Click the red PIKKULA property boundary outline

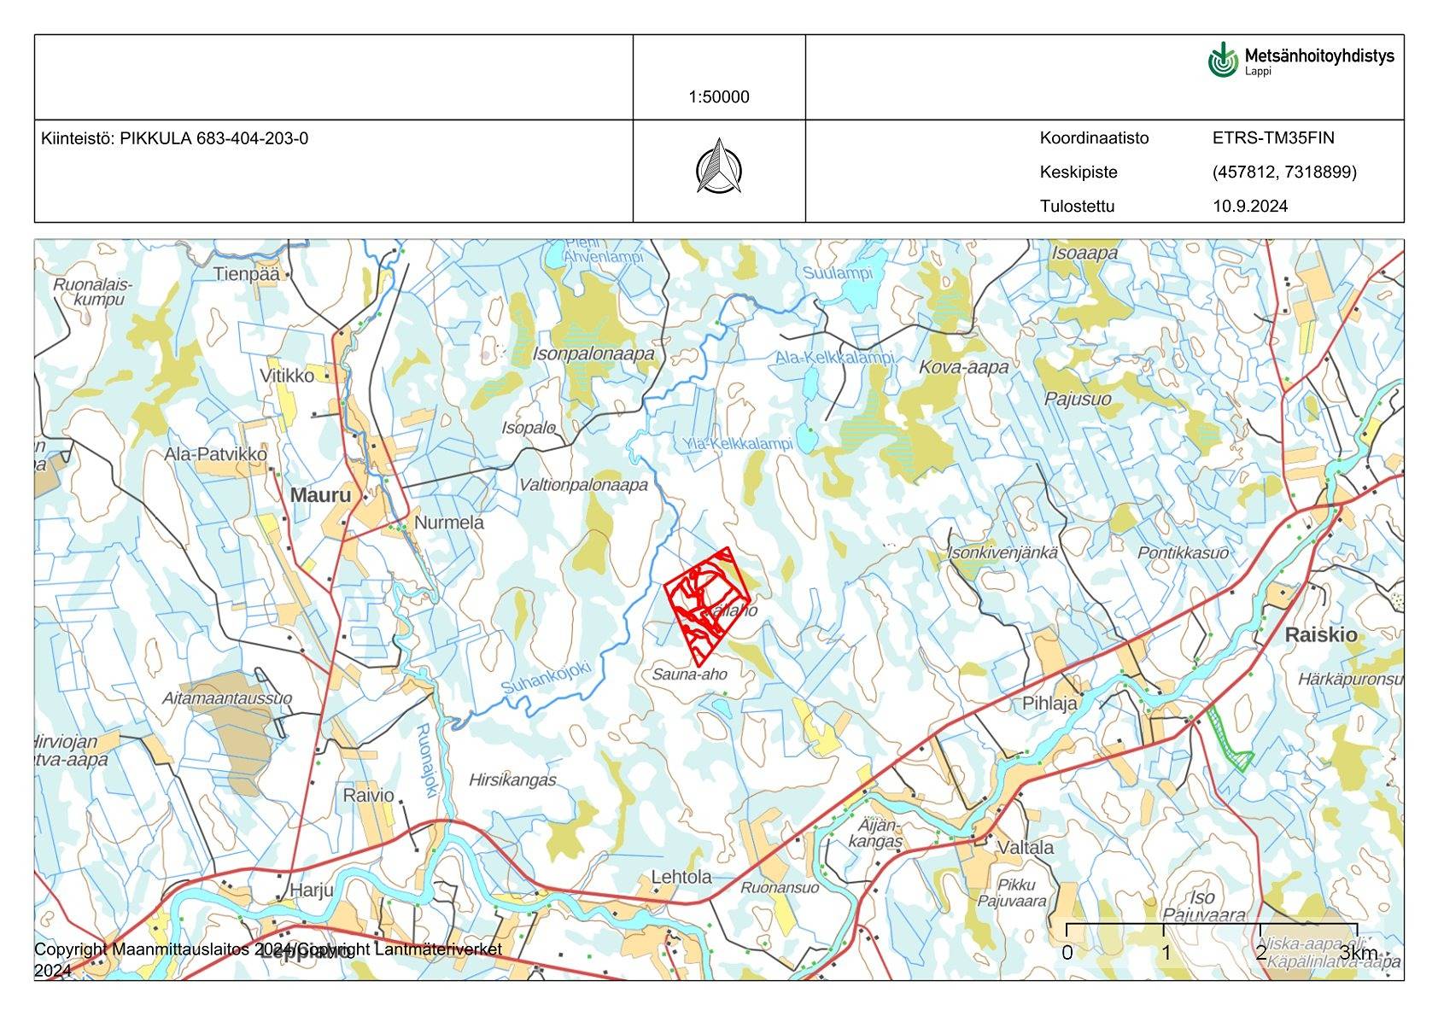(708, 605)
